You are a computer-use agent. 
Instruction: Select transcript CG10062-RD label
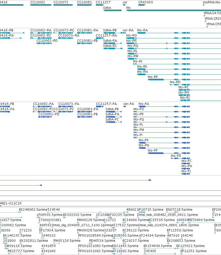pos(47,41)
